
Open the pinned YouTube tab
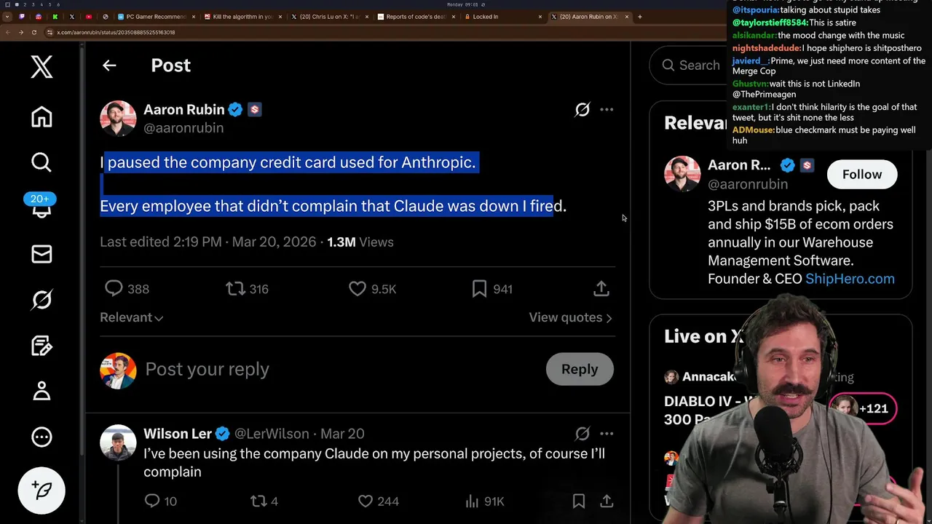pyautogui.click(x=88, y=17)
